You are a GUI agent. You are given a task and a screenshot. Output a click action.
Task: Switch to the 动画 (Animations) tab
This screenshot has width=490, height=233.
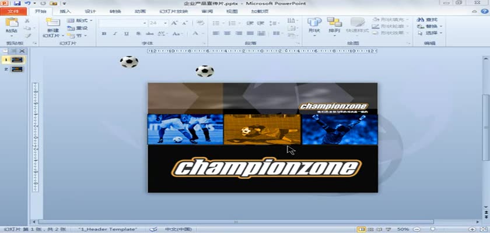[140, 12]
